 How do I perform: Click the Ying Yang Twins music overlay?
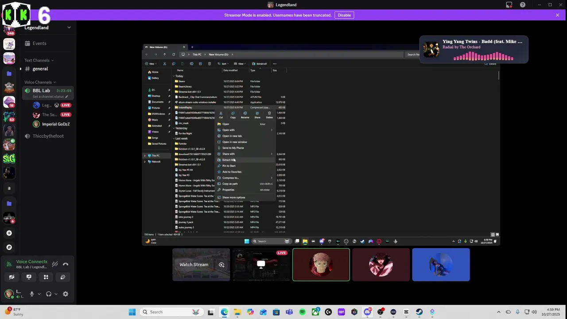coord(474,50)
